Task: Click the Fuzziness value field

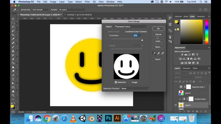Action: [x=137, y=35]
